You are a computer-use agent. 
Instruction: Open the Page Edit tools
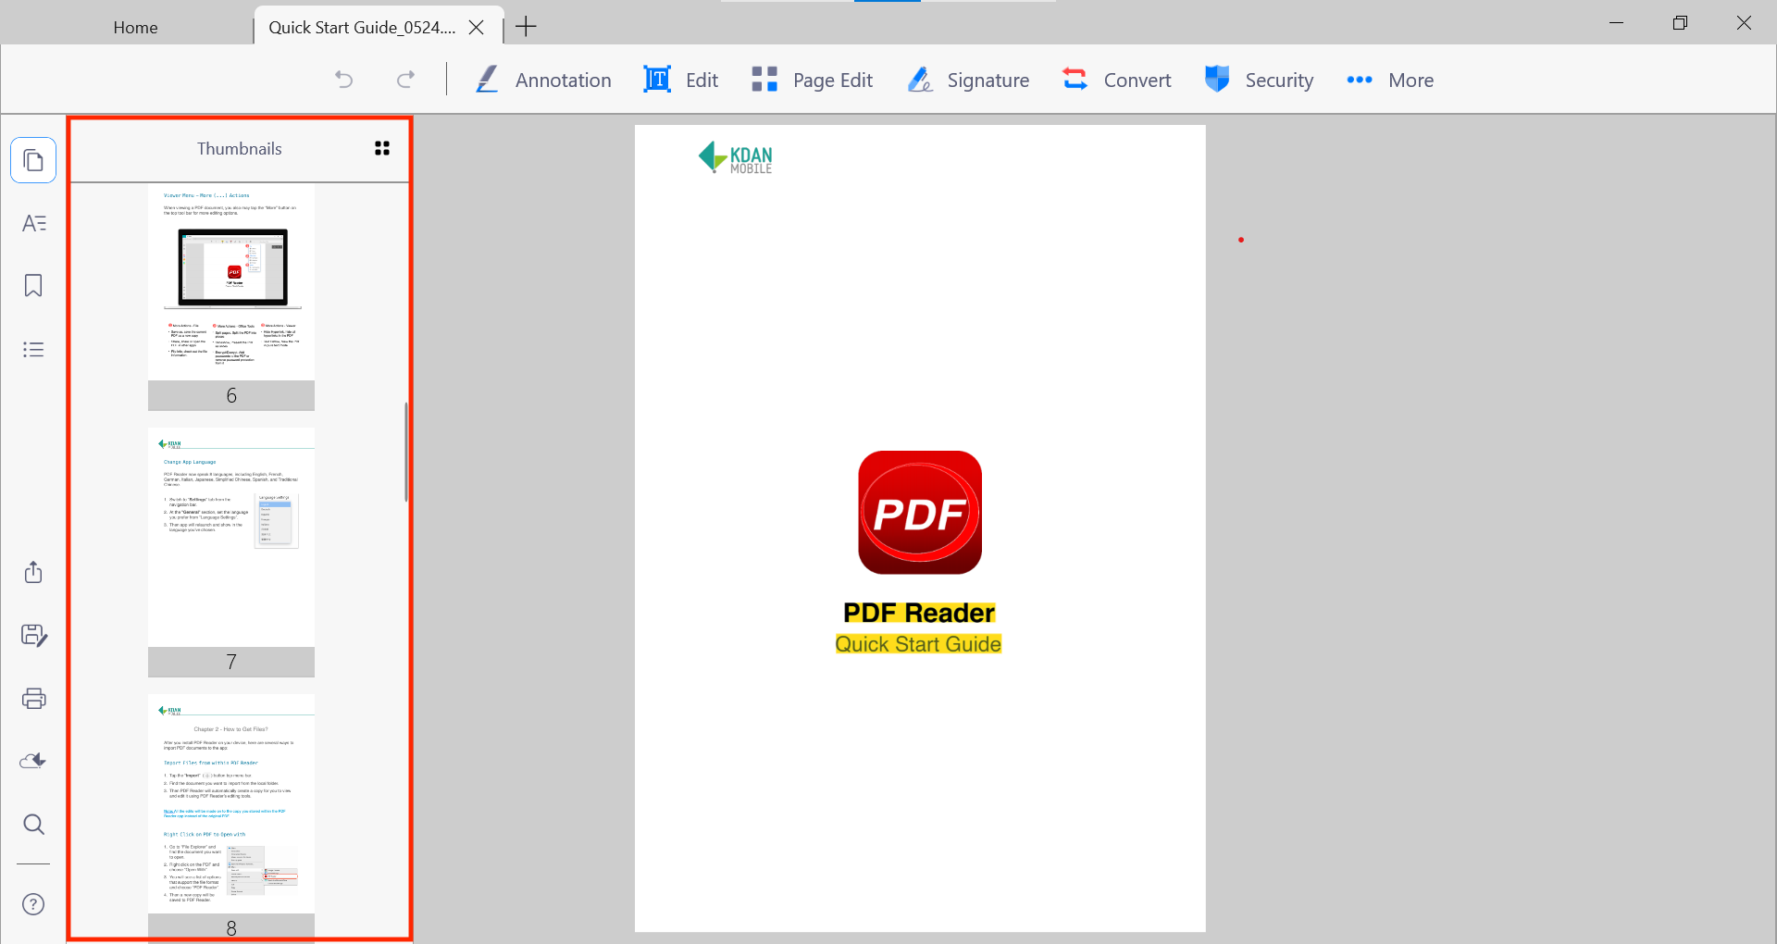(x=812, y=80)
